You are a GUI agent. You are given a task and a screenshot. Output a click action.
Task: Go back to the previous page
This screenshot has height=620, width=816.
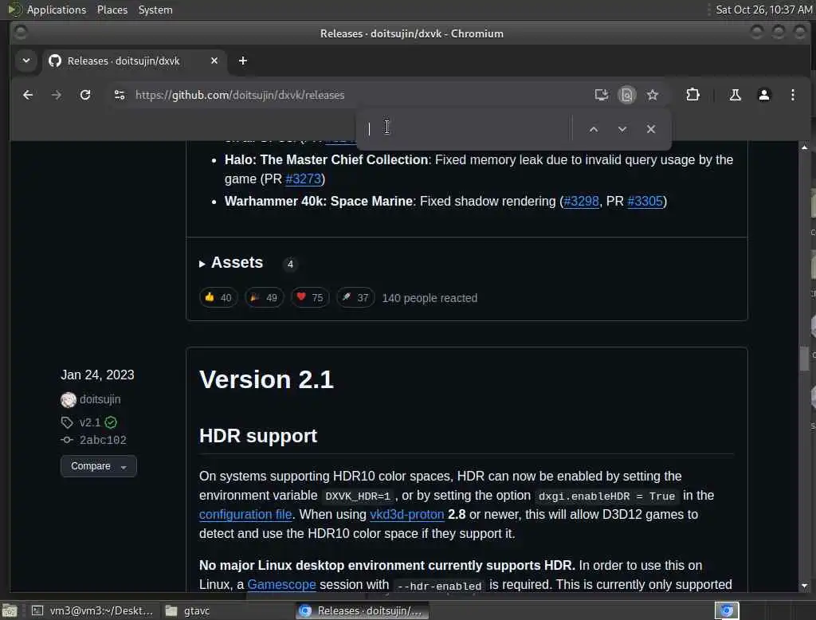pos(28,95)
